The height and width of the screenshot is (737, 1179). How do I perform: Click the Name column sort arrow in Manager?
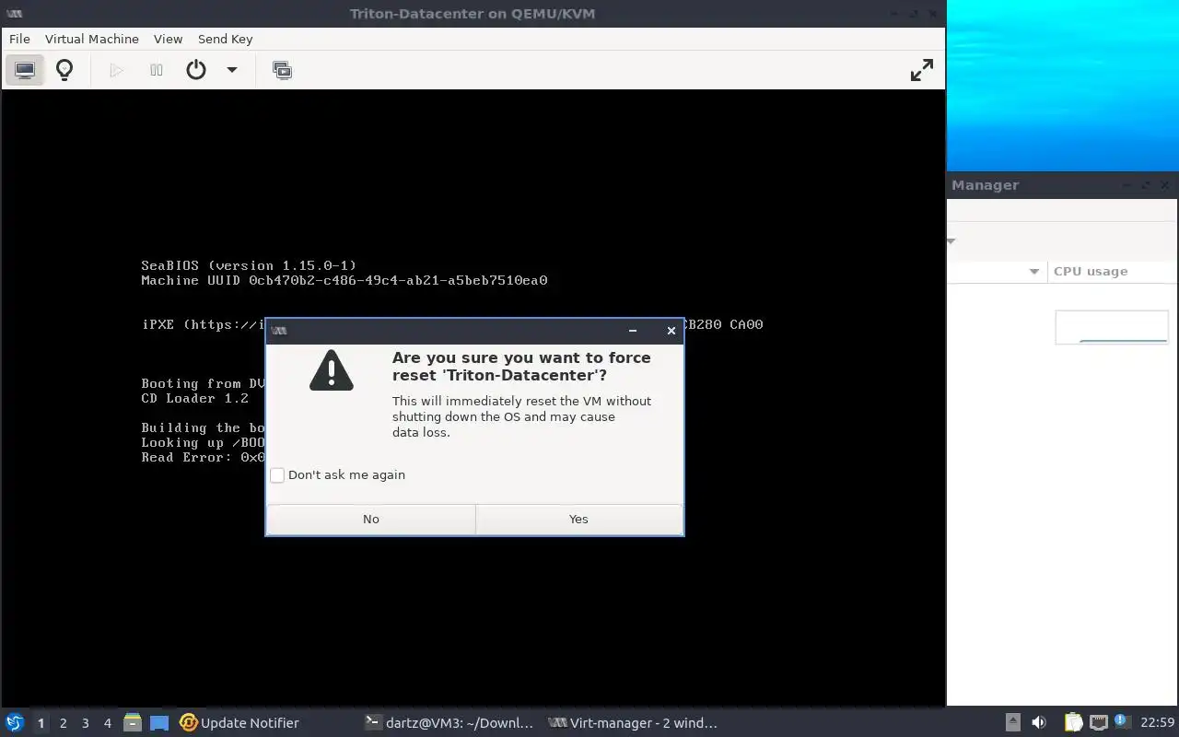1033,272
